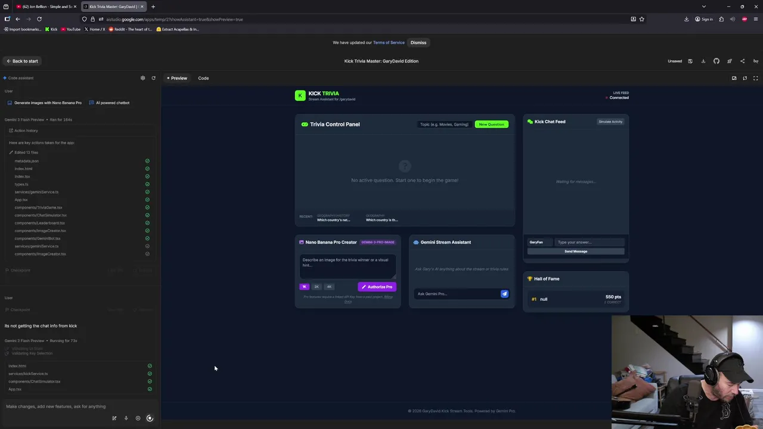Click the add attachment plus icon in the prompt bar
Viewport: 763px width, 429px height.
[x=138, y=418]
